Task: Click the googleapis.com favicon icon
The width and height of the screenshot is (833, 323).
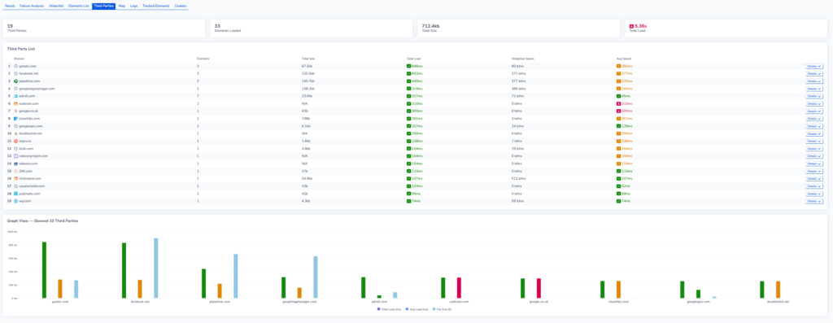Action: pyautogui.click(x=16, y=126)
